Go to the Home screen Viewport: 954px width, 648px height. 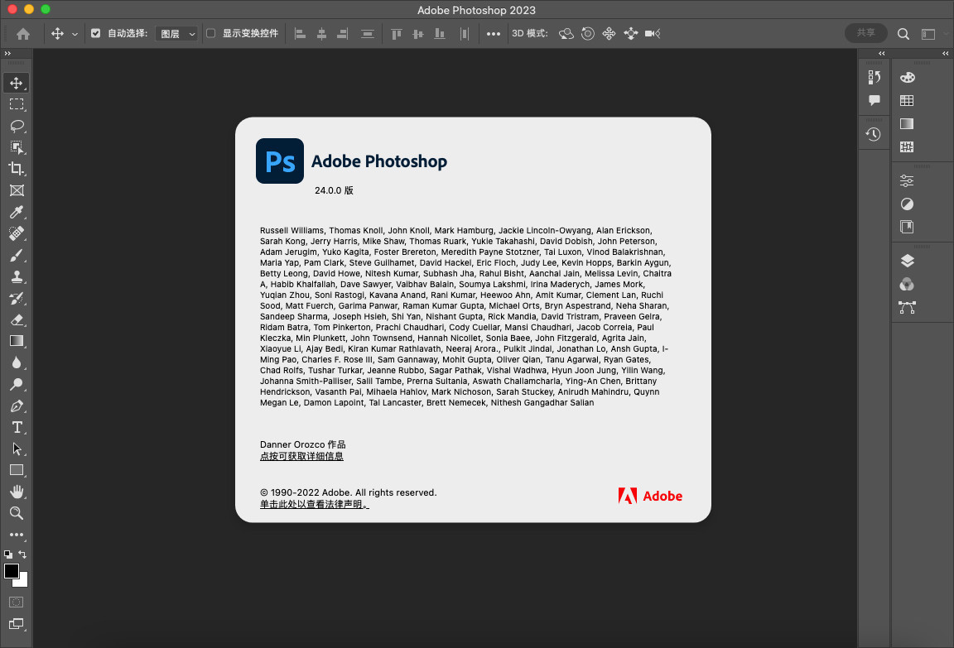pos(23,34)
